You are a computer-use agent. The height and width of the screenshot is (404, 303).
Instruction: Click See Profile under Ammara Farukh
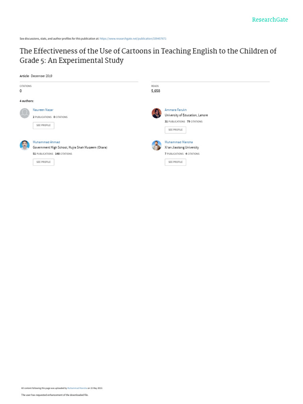tap(176, 129)
